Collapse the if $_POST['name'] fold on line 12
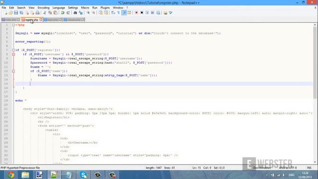318x179 pixels. [13, 71]
